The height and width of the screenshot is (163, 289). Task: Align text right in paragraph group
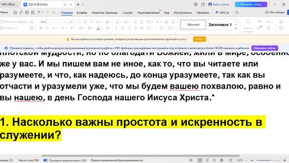point(129,28)
